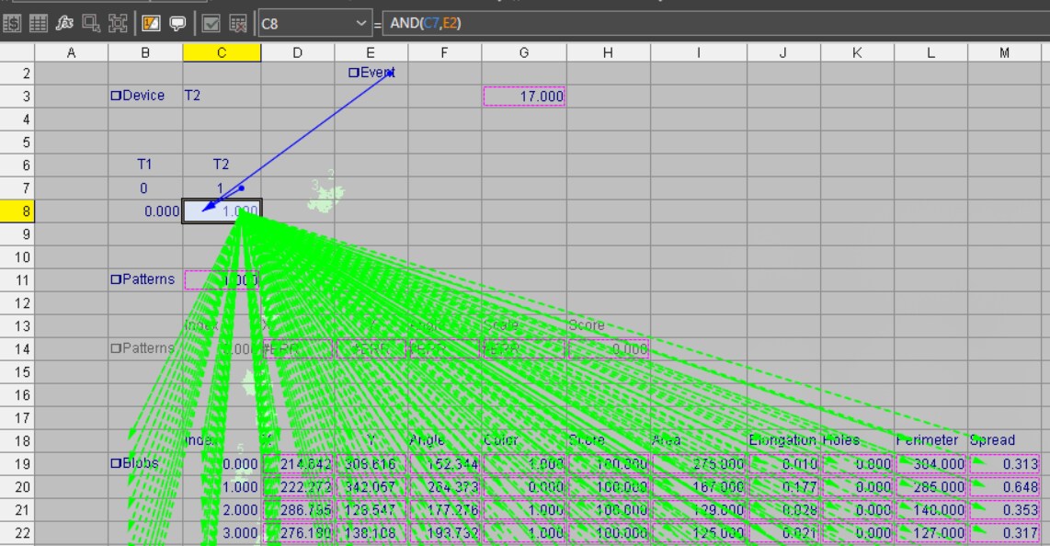The width and height of the screenshot is (1050, 546).
Task: Click the 276.180 cell
Action: [297, 533]
